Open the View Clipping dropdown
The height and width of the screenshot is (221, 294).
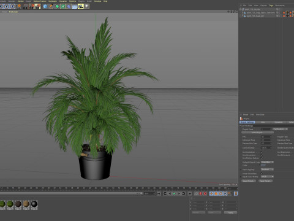(267, 169)
